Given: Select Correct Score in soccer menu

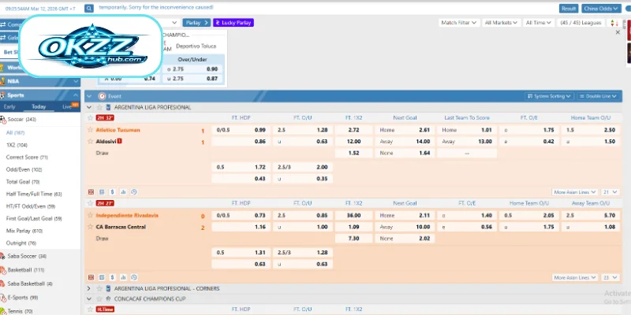Looking at the screenshot, I should [27, 157].
